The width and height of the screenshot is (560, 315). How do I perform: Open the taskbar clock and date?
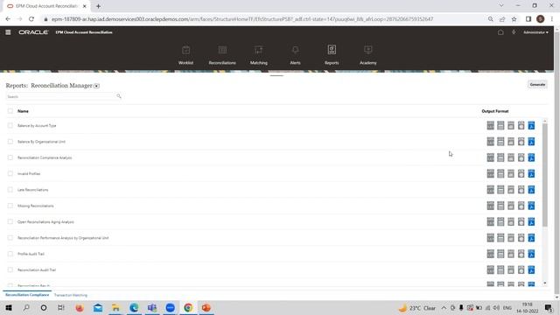coord(527,307)
